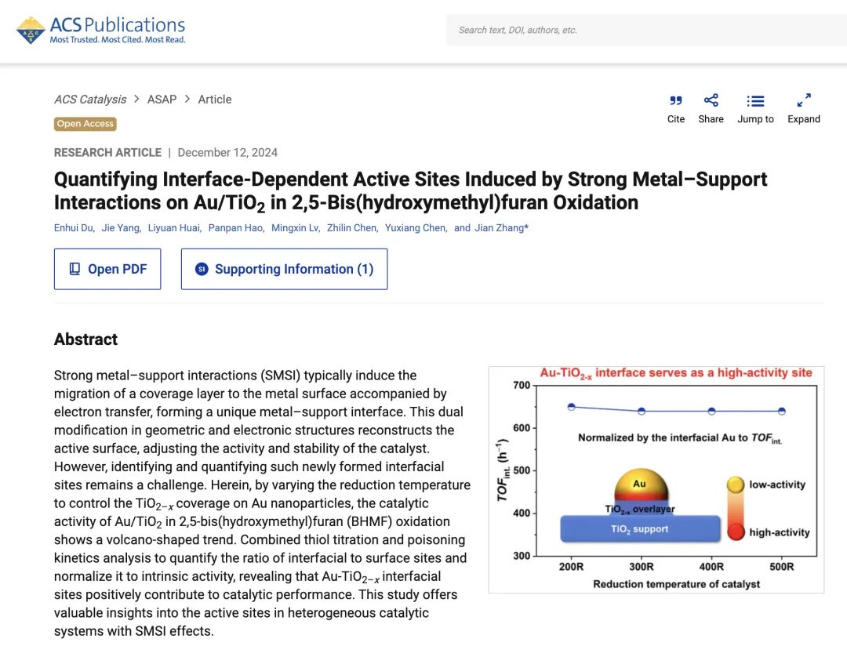Click the Abstract heading
Image resolution: width=847 pixels, height=646 pixels.
click(x=86, y=339)
